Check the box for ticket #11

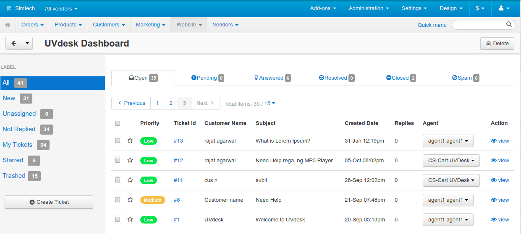point(118,180)
